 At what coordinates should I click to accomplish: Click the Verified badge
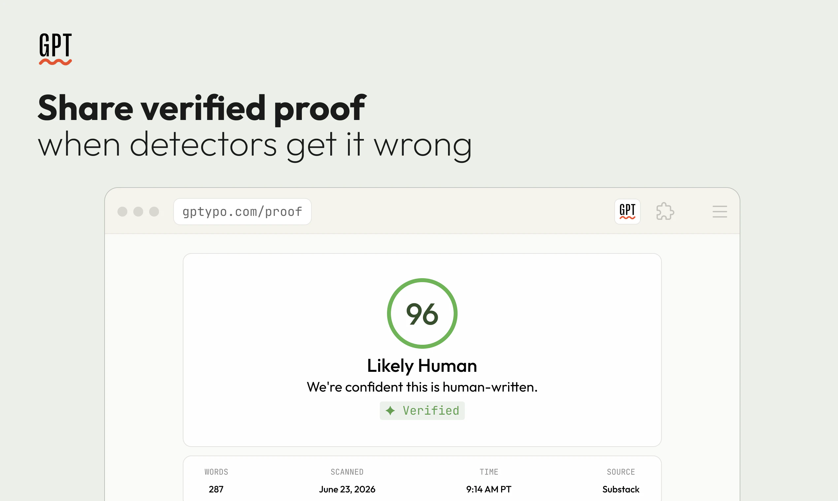pyautogui.click(x=422, y=410)
